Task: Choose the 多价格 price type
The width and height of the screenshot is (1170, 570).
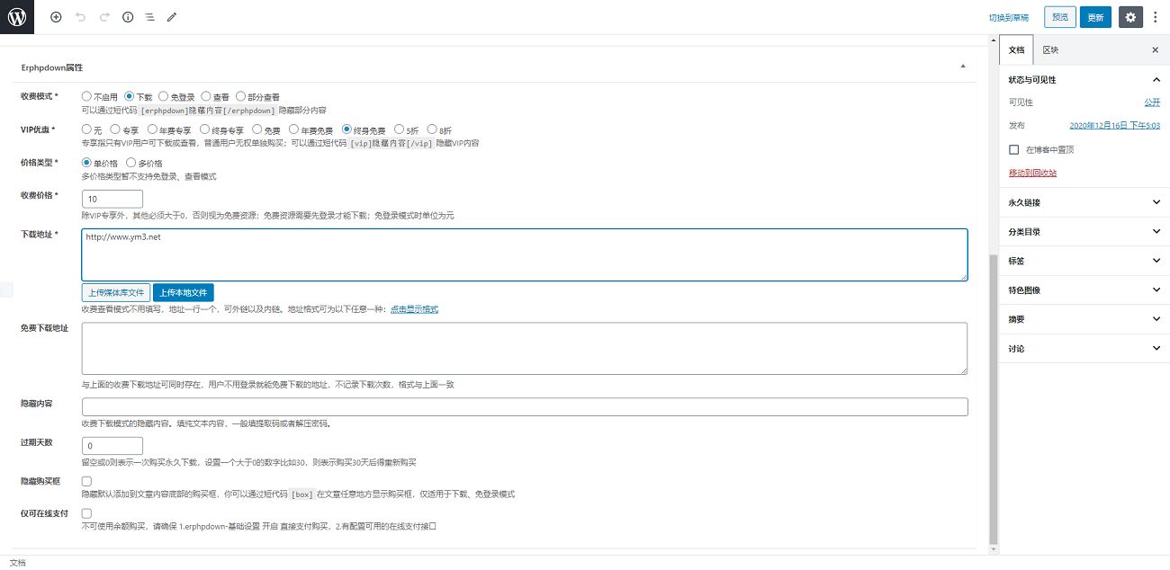Action: [131, 163]
